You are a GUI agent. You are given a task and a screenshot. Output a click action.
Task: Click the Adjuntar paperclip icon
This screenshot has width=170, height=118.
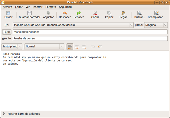tap(48, 13)
